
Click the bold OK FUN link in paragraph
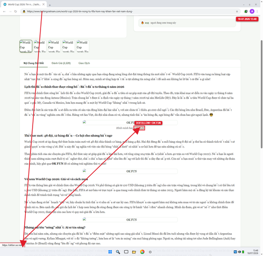(57, 163)
